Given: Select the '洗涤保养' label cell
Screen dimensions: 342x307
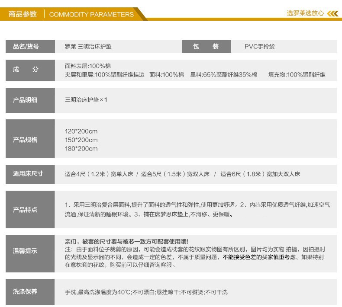Looking at the screenshot, I should 30,292.
